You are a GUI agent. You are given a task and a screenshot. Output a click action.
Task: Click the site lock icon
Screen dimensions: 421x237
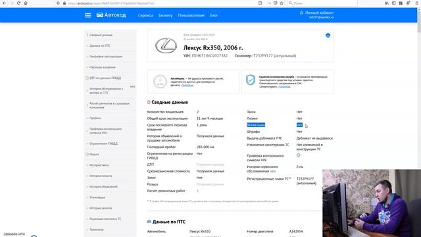tap(64, 3)
